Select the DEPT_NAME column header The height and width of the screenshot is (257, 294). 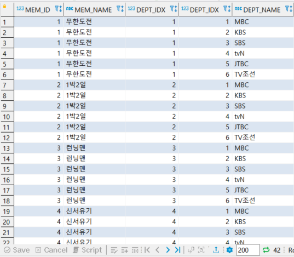[x=263, y=9]
